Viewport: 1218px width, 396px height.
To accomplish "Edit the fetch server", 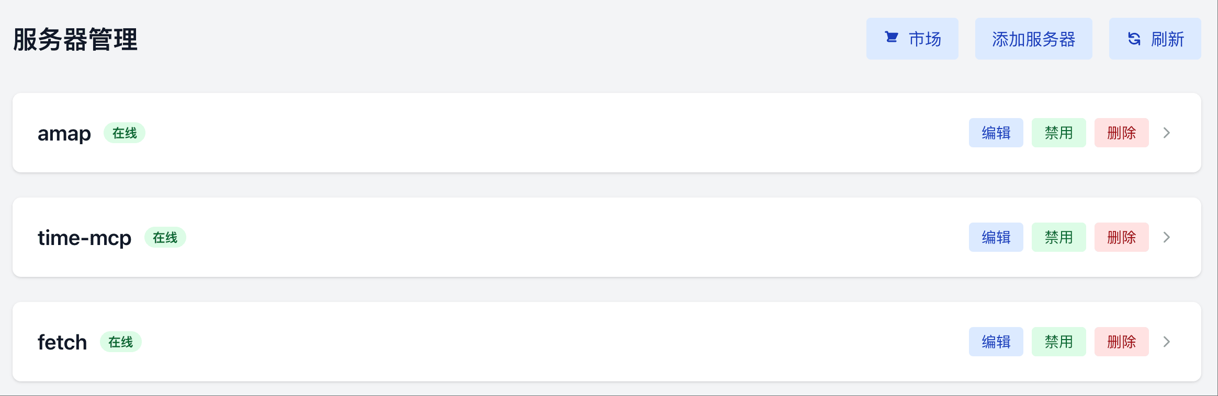I will 996,342.
